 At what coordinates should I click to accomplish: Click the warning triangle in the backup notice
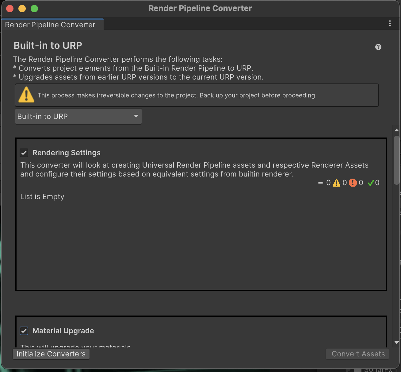click(x=26, y=95)
